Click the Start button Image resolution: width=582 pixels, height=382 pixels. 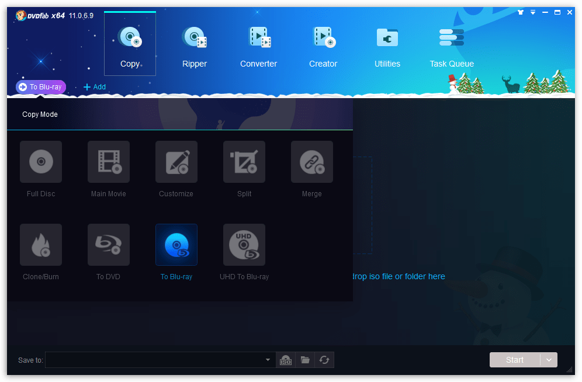point(514,360)
